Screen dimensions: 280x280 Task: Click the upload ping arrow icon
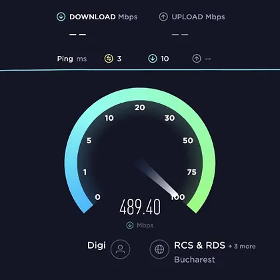pyautogui.click(x=197, y=59)
